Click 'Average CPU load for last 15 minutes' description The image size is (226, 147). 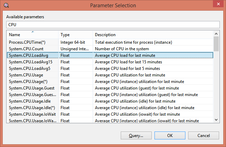click(x=128, y=62)
